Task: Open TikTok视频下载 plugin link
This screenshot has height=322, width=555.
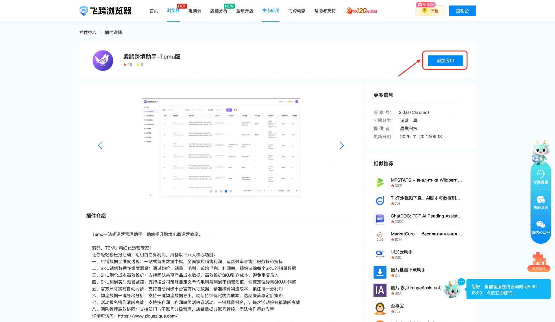Action: coord(425,198)
